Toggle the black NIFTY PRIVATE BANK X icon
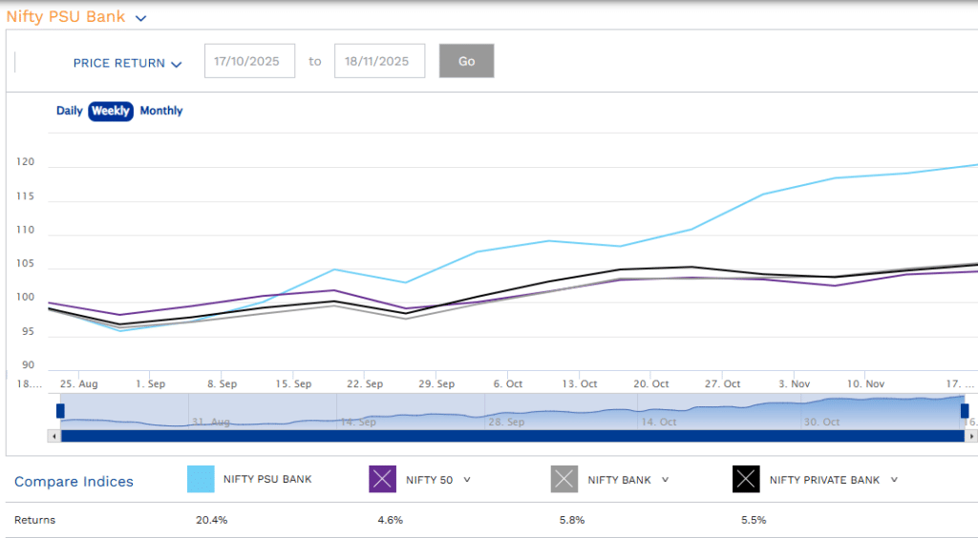This screenshot has width=978, height=538. [x=746, y=480]
